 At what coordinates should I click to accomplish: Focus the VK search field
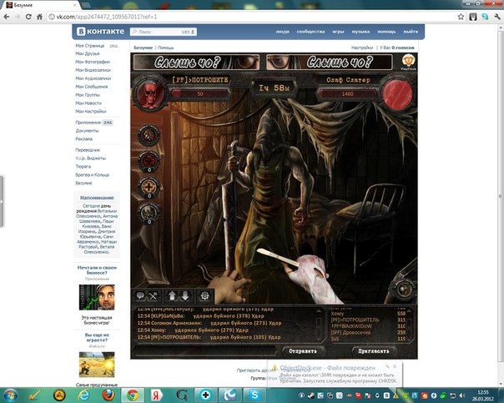tap(164, 32)
